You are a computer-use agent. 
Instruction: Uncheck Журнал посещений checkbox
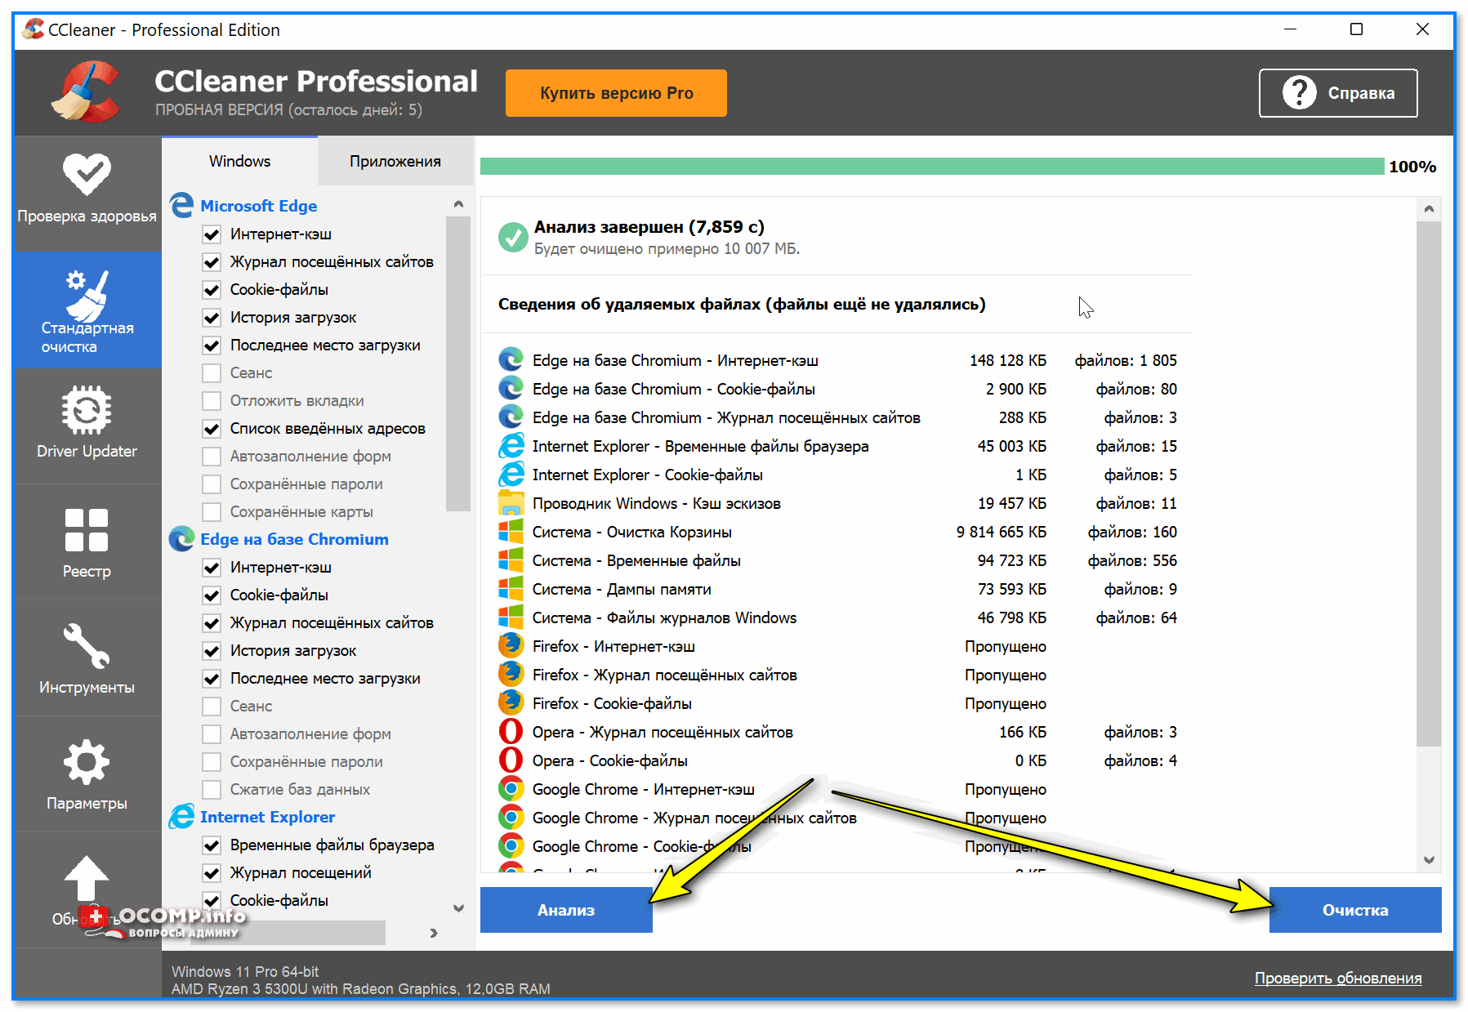212,873
